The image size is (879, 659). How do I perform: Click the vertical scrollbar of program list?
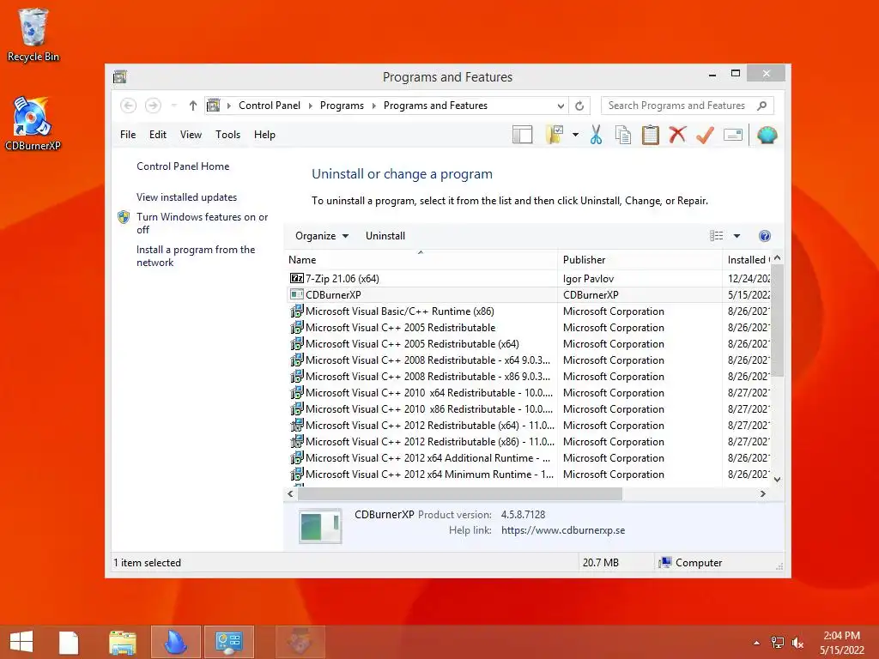coord(777,370)
